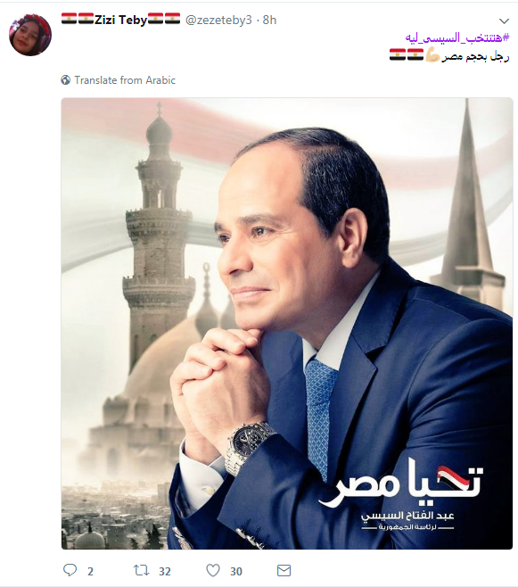Open the tweet via the '8h' timestamp
Viewport: 518px width, 587px height.
pos(269,20)
